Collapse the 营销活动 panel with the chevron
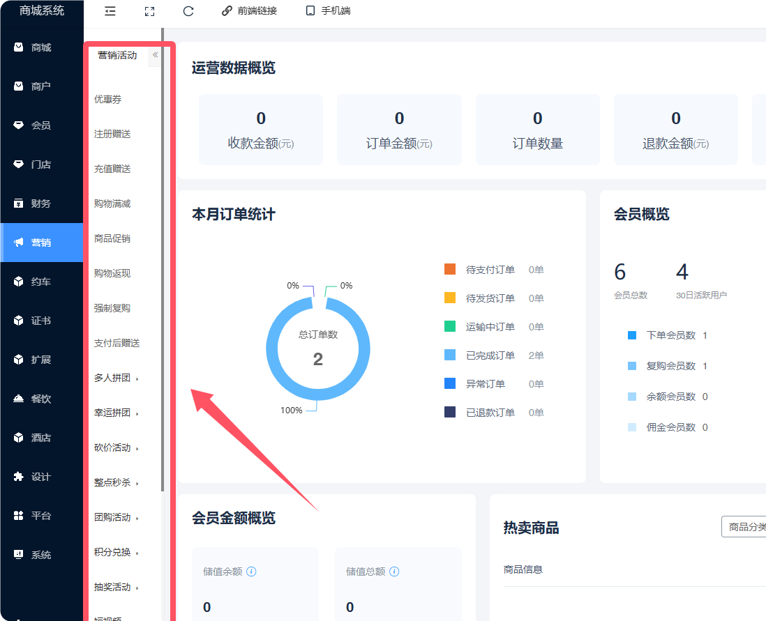The height and width of the screenshot is (621, 766). (155, 56)
